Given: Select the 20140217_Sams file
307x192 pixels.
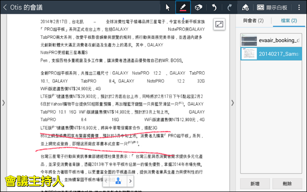Looking at the screenshot, I should (x=271, y=54).
